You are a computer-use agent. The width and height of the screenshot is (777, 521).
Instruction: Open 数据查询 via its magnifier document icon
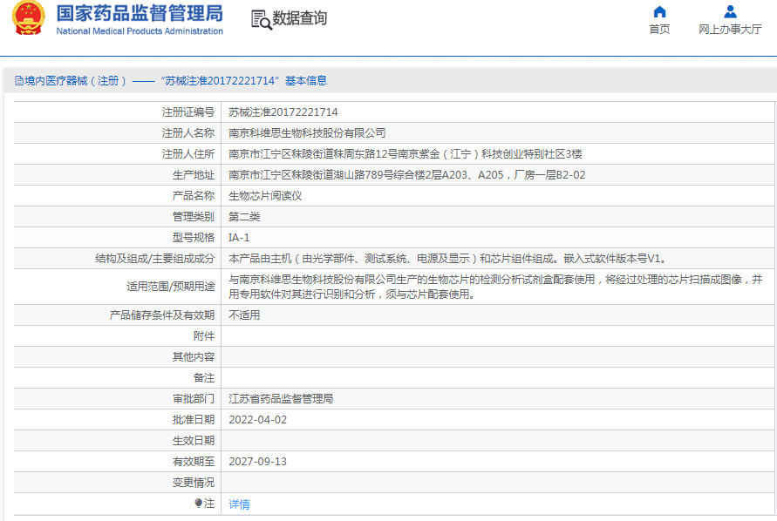click(260, 19)
